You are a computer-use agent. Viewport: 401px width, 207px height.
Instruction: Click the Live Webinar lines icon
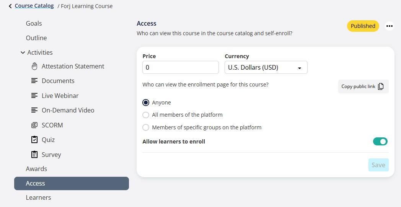tap(34, 96)
